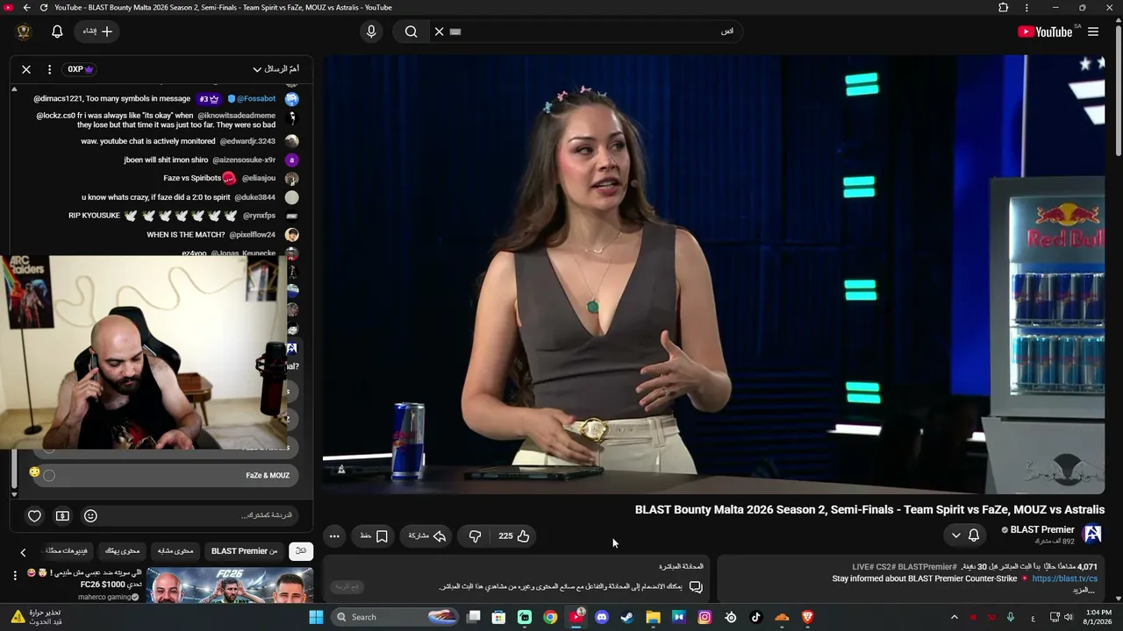Open Instagram from the taskbar
The height and width of the screenshot is (631, 1123).
[705, 617]
